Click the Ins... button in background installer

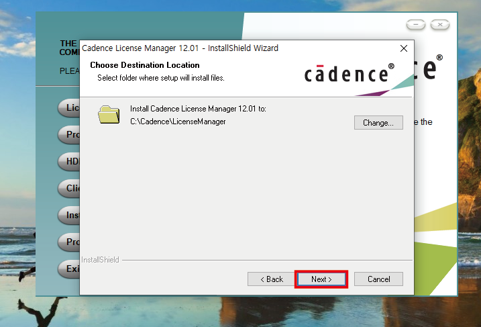68,215
